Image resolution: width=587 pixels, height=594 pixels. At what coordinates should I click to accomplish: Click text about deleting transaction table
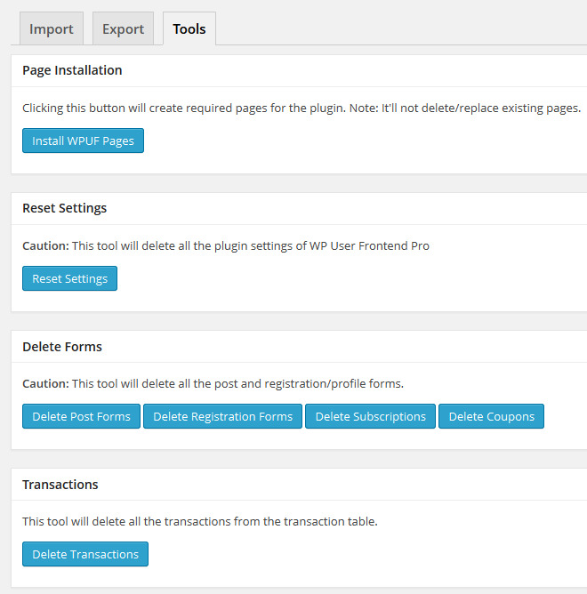200,522
